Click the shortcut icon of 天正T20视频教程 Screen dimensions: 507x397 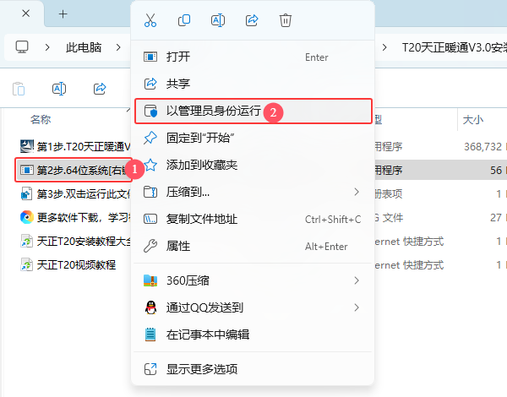[x=26, y=264]
